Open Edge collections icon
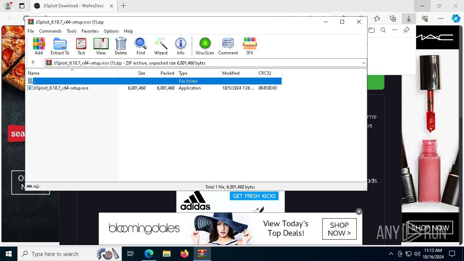 click(393, 18)
